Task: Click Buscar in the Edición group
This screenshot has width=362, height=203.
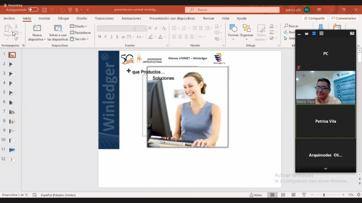Action: coord(291,26)
